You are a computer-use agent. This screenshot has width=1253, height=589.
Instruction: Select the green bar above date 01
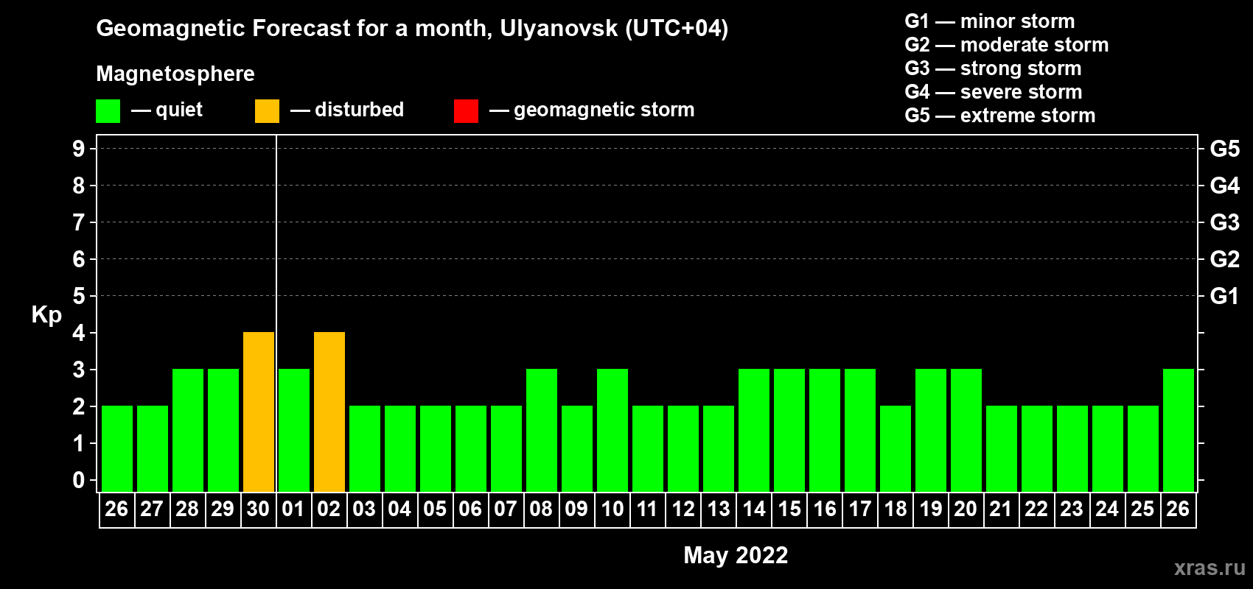[x=294, y=430]
